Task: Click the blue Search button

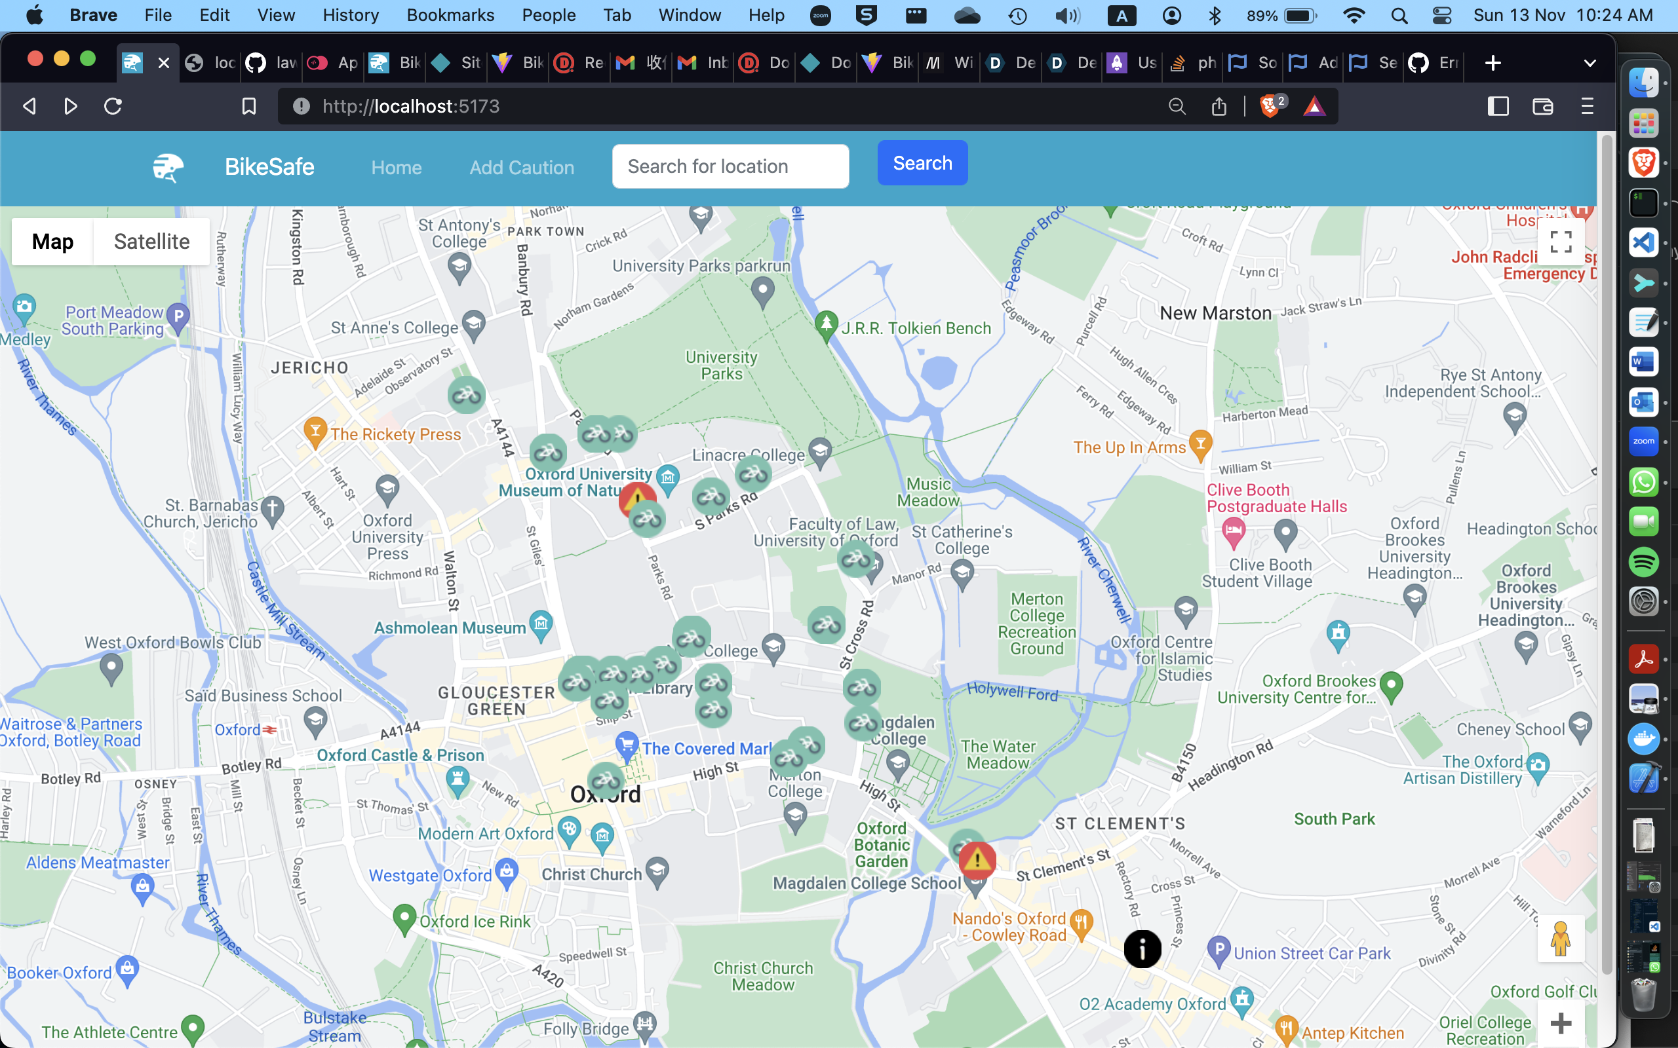Action: click(922, 163)
